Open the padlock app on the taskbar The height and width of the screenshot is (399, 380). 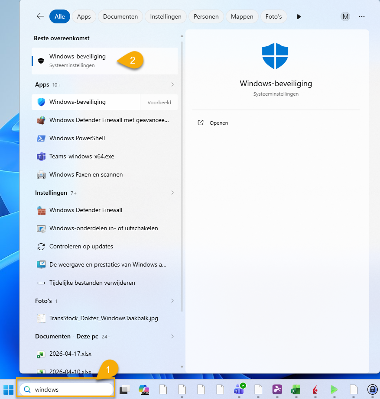coord(372,389)
